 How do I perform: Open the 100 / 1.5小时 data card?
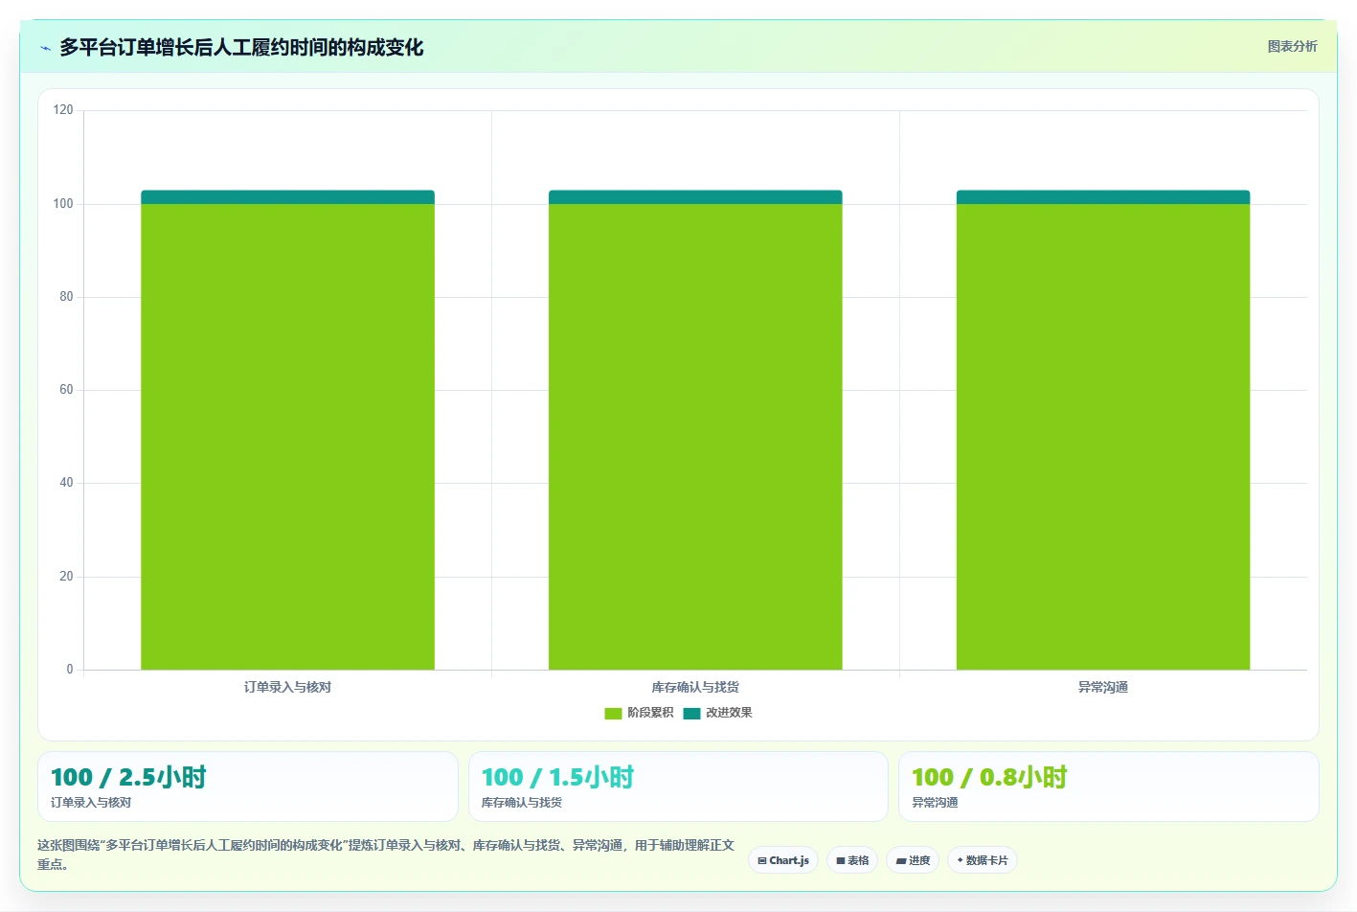[678, 787]
